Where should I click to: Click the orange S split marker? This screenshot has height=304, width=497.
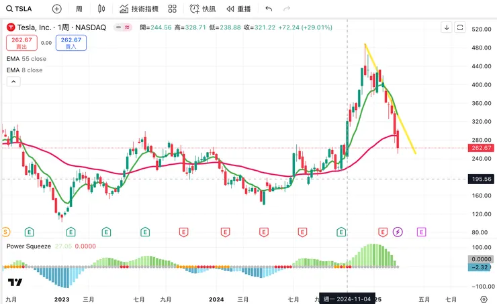point(5,232)
